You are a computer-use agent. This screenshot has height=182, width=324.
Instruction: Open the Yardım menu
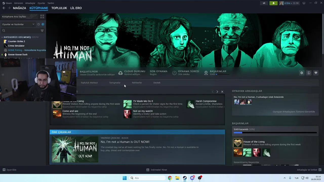tap(51, 3)
